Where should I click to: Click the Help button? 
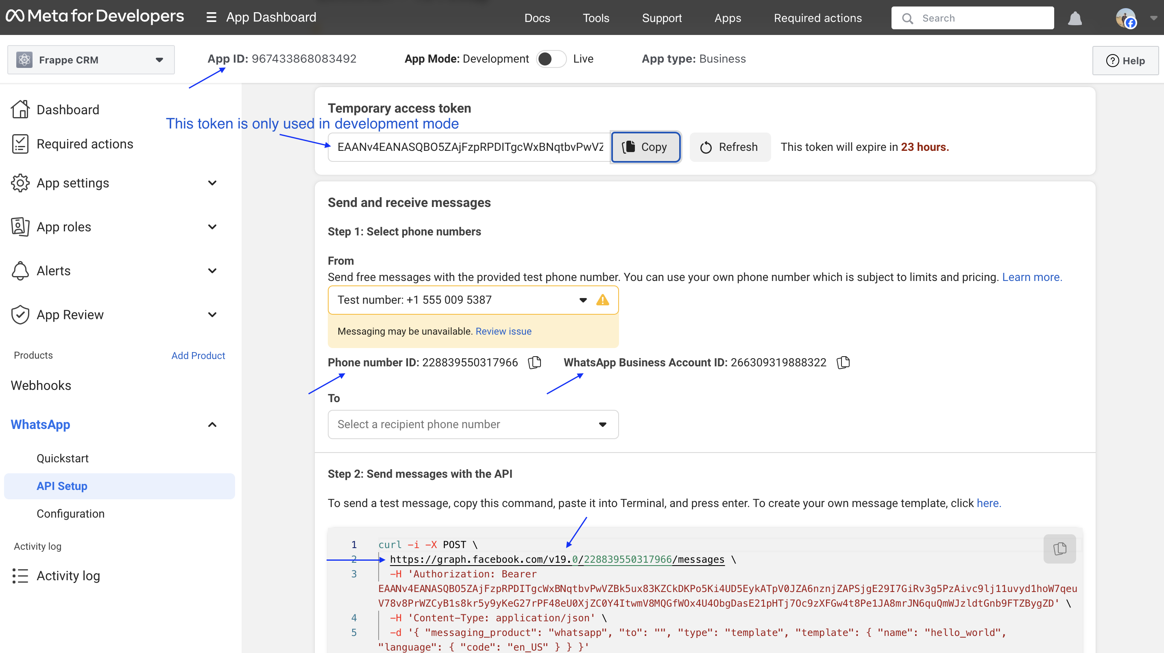[1125, 61]
